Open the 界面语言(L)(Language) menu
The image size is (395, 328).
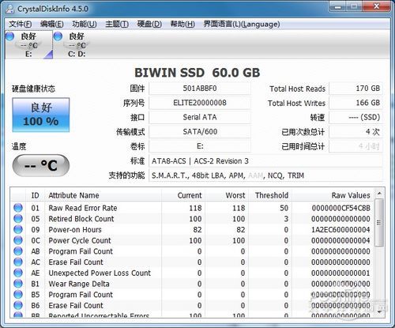click(x=242, y=25)
